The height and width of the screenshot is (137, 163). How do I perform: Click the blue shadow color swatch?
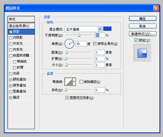107,29
